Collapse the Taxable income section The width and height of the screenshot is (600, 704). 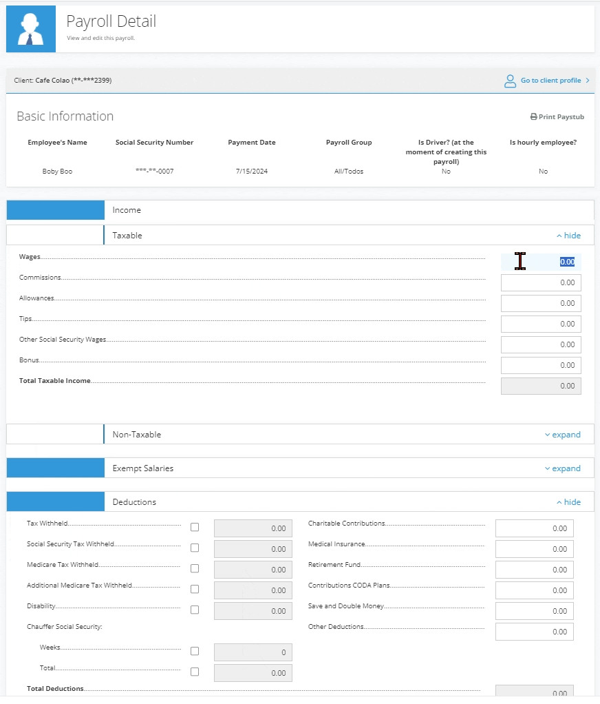click(x=568, y=235)
